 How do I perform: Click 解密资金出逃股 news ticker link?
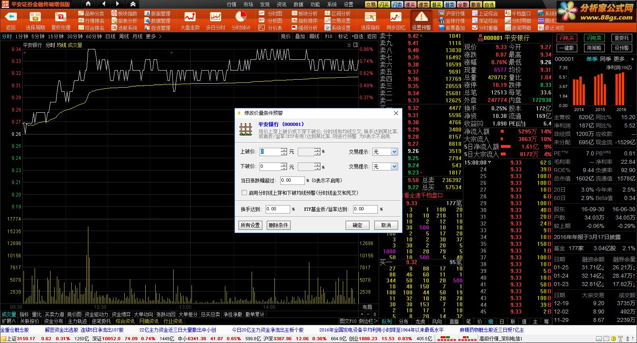pos(62,330)
